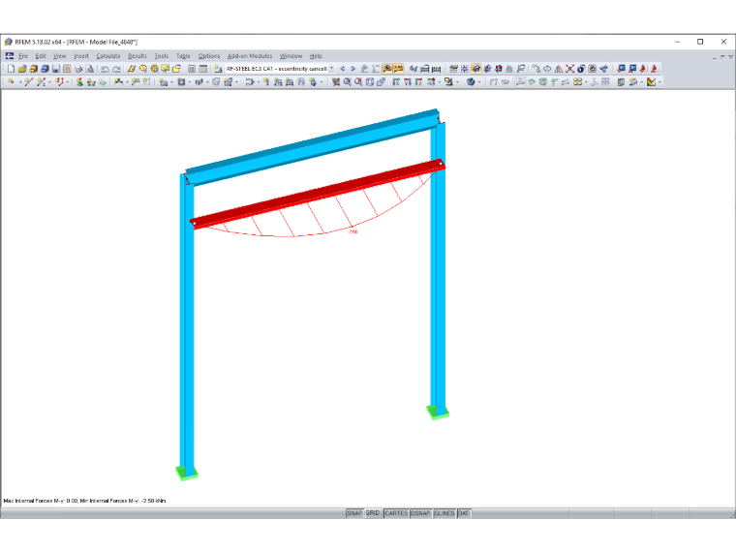Expand the dropdown next to the globe icon

[x=478, y=82]
